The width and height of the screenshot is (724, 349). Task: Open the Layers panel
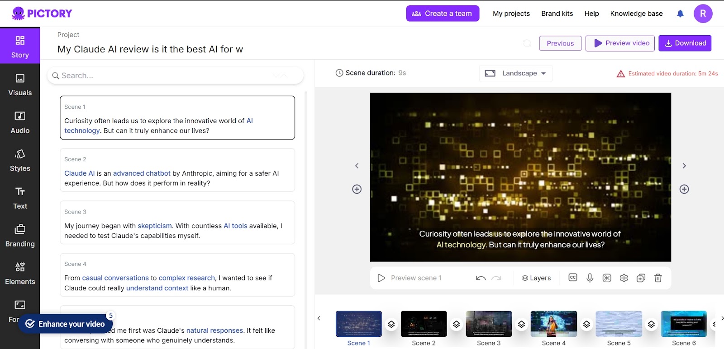pyautogui.click(x=536, y=278)
